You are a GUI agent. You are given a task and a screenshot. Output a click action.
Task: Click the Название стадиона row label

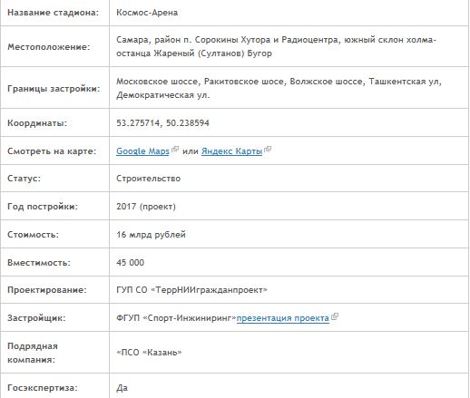pos(54,13)
